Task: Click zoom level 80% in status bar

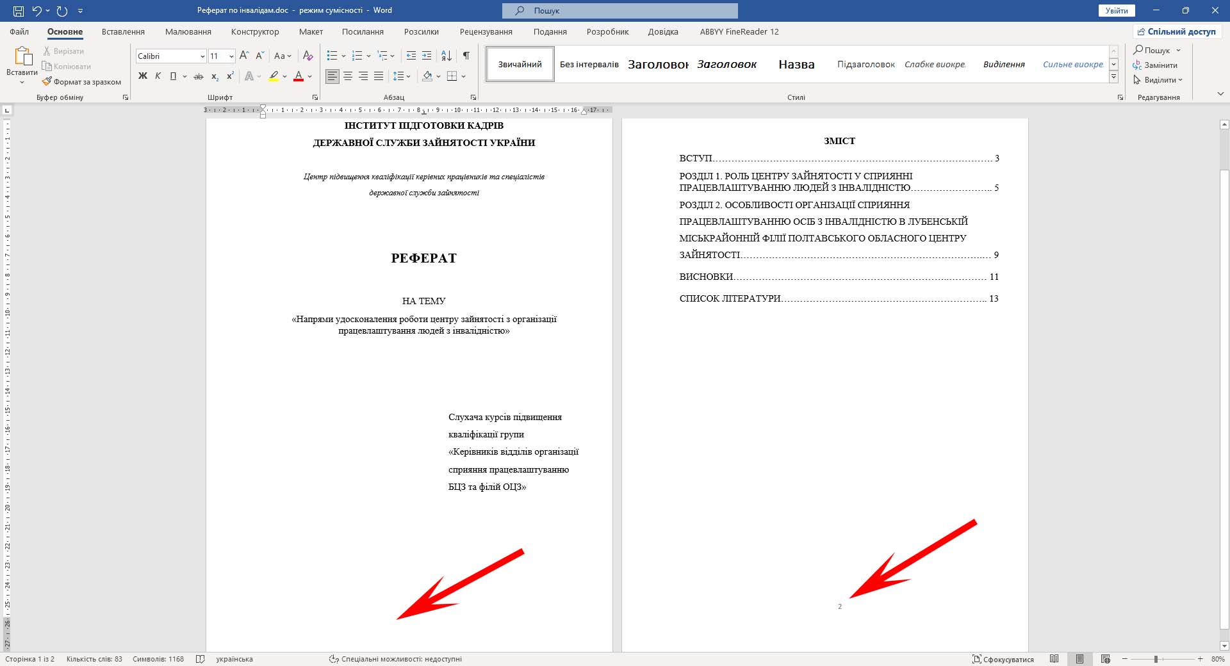Action: click(x=1218, y=659)
